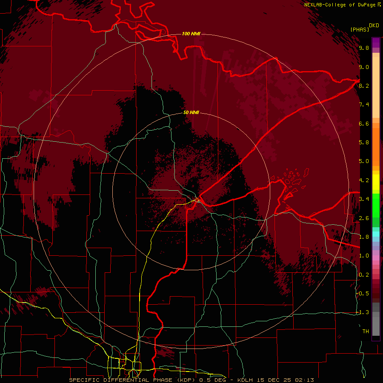Select the -0.5 legend value
Screen dimensions: 383x383
(x=363, y=294)
